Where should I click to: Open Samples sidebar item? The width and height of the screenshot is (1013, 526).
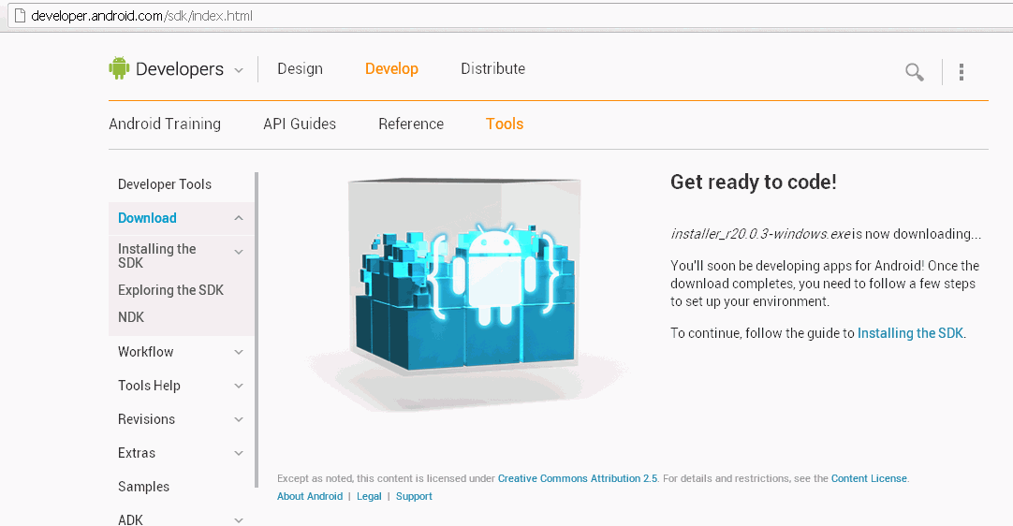(143, 487)
